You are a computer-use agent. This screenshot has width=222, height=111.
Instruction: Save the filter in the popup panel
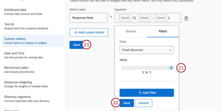127,103
